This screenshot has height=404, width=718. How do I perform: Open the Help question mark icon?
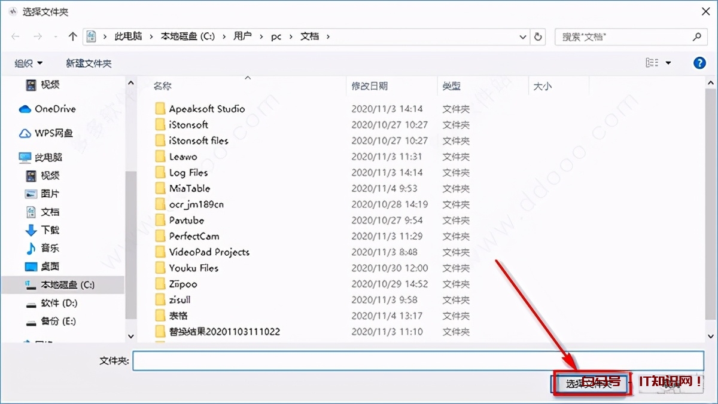tap(700, 63)
